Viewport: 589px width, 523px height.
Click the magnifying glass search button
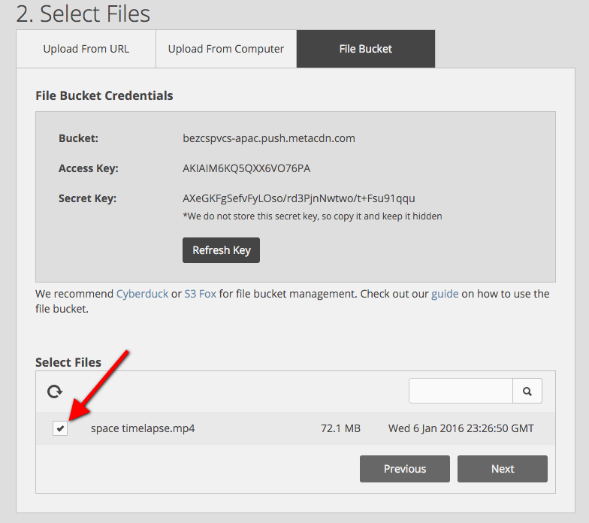click(527, 391)
